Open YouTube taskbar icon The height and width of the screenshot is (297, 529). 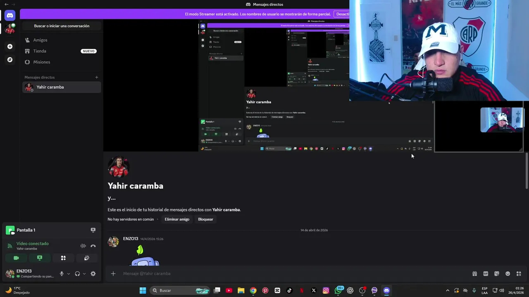(x=229, y=290)
